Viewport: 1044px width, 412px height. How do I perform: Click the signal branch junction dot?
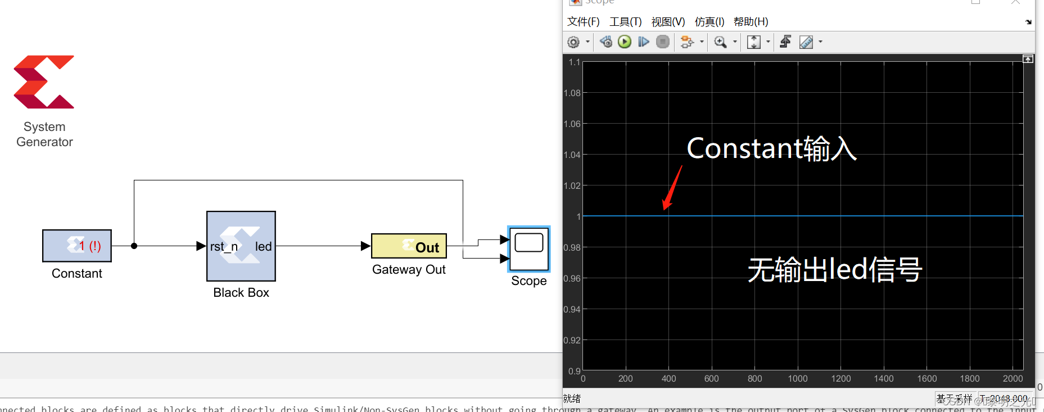(134, 246)
